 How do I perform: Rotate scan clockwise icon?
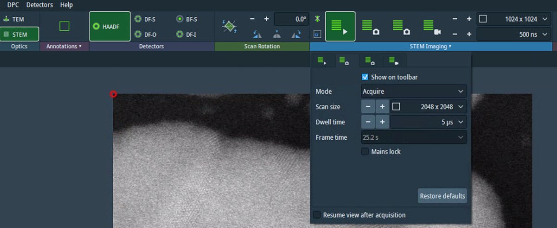(x=296, y=34)
